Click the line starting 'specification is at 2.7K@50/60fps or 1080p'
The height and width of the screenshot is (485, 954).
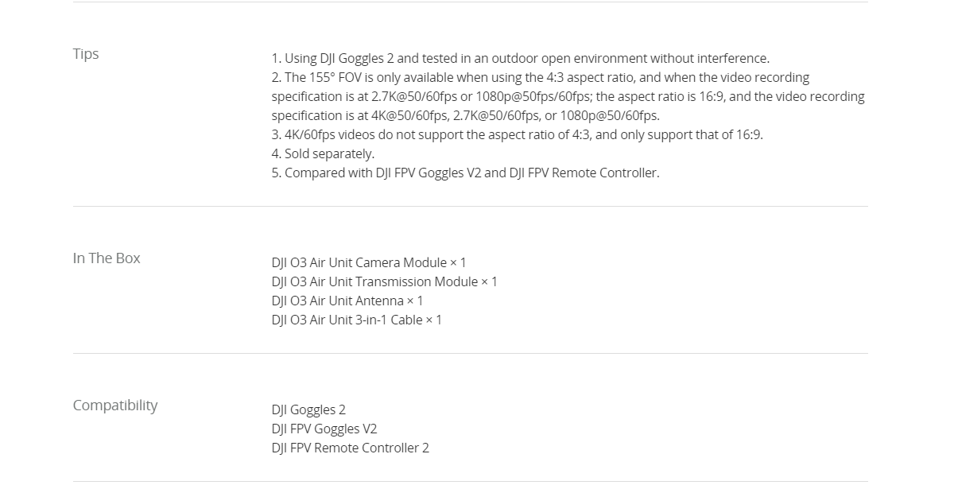click(x=568, y=96)
